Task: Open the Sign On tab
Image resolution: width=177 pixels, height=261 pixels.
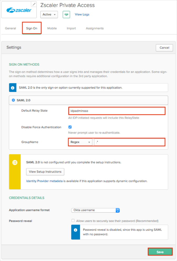Action: (x=32, y=28)
